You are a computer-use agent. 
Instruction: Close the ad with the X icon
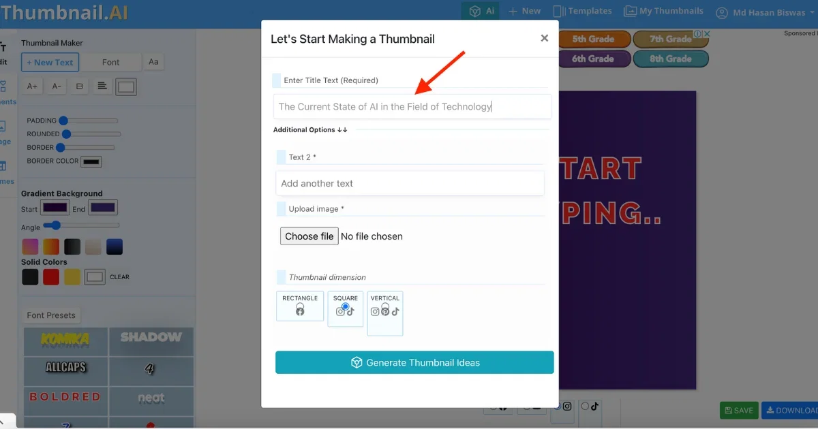[707, 33]
